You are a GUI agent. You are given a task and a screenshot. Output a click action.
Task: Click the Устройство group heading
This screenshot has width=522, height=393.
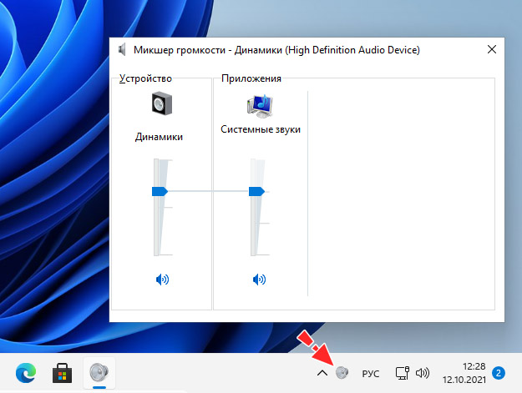tap(145, 78)
